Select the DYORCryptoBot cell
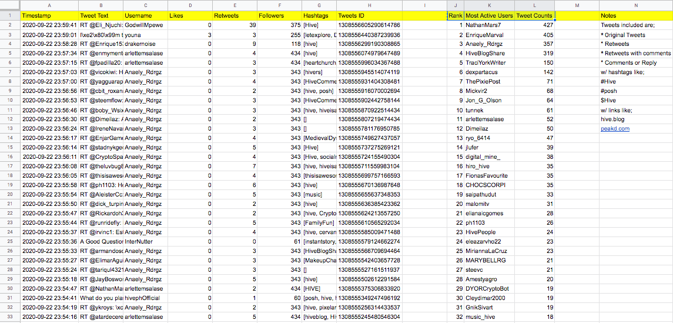Image resolution: width=673 pixels, height=323 pixels. coord(489,288)
